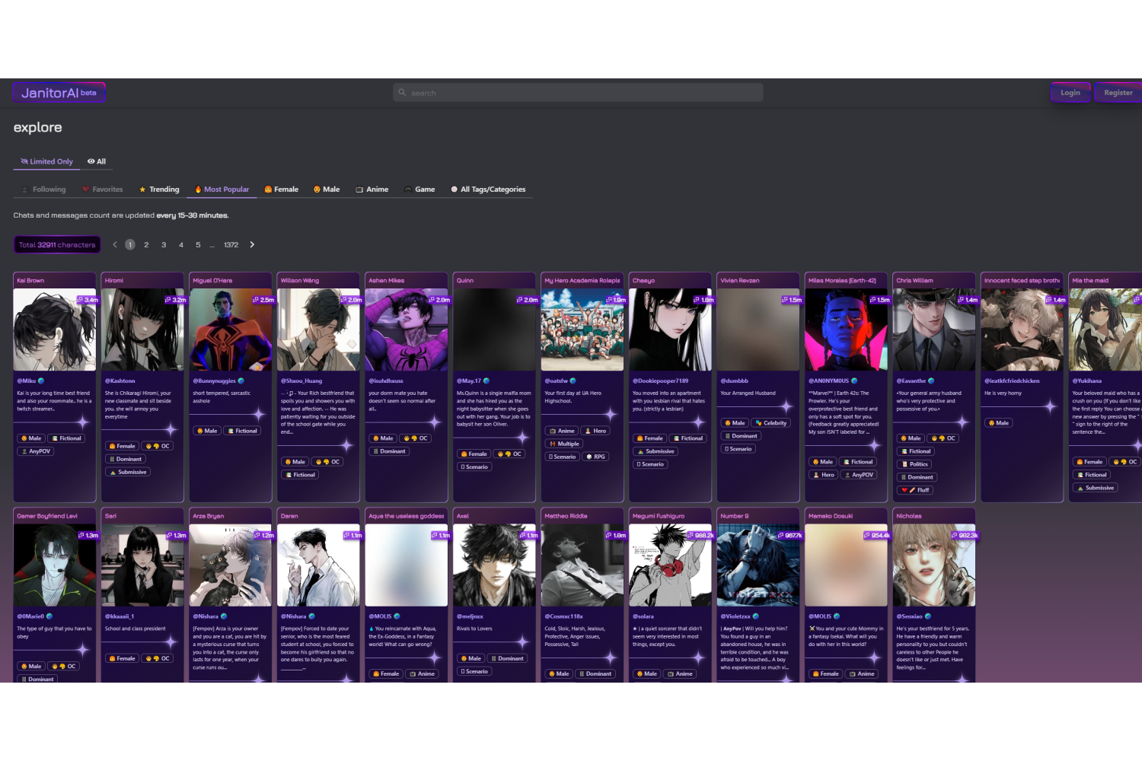Filter by the Female tab
The image size is (1142, 761).
pyautogui.click(x=282, y=189)
